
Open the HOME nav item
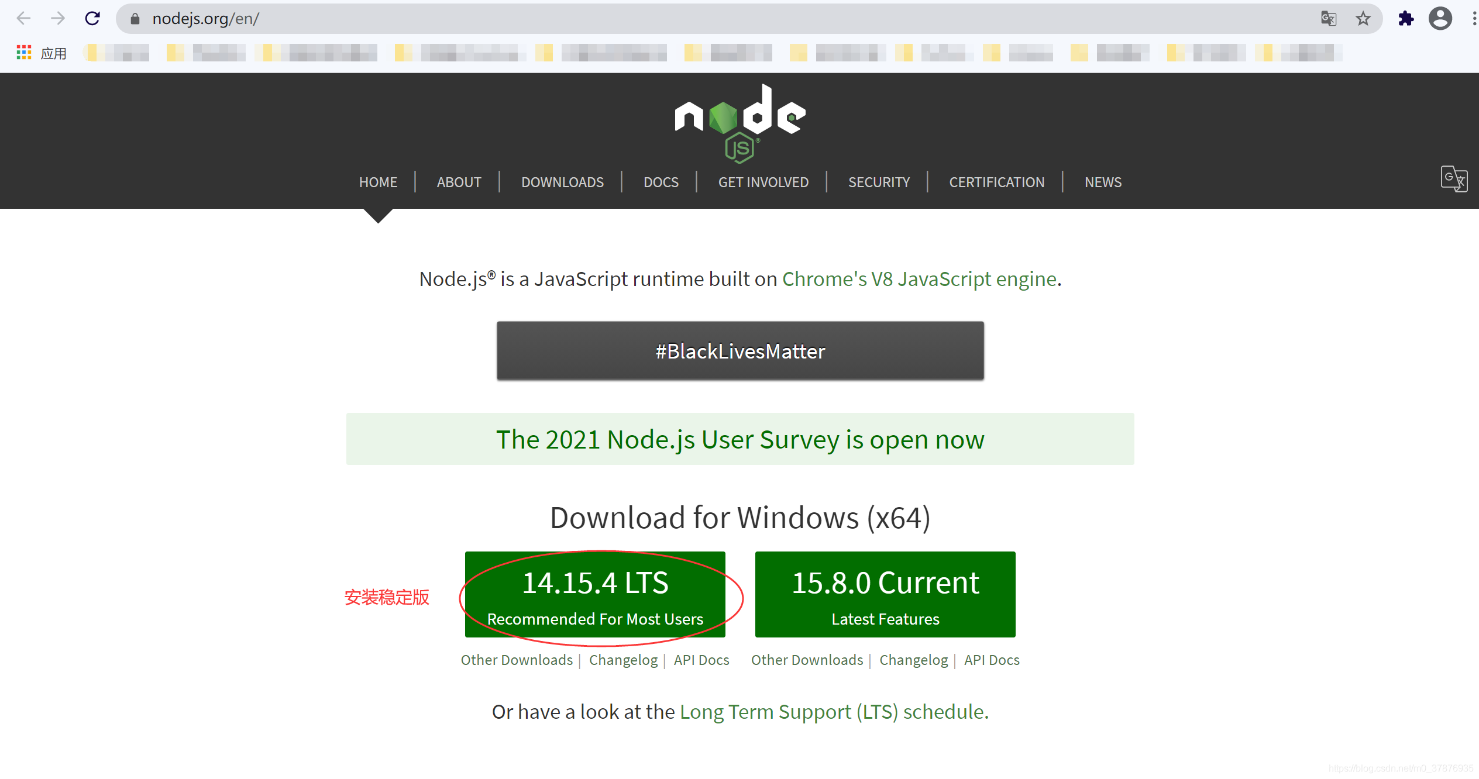(x=378, y=182)
